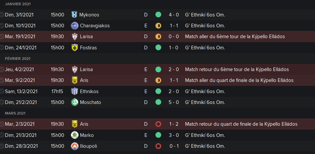
Task: Click the Fostiras yellow club logo
Action: click(74, 48)
